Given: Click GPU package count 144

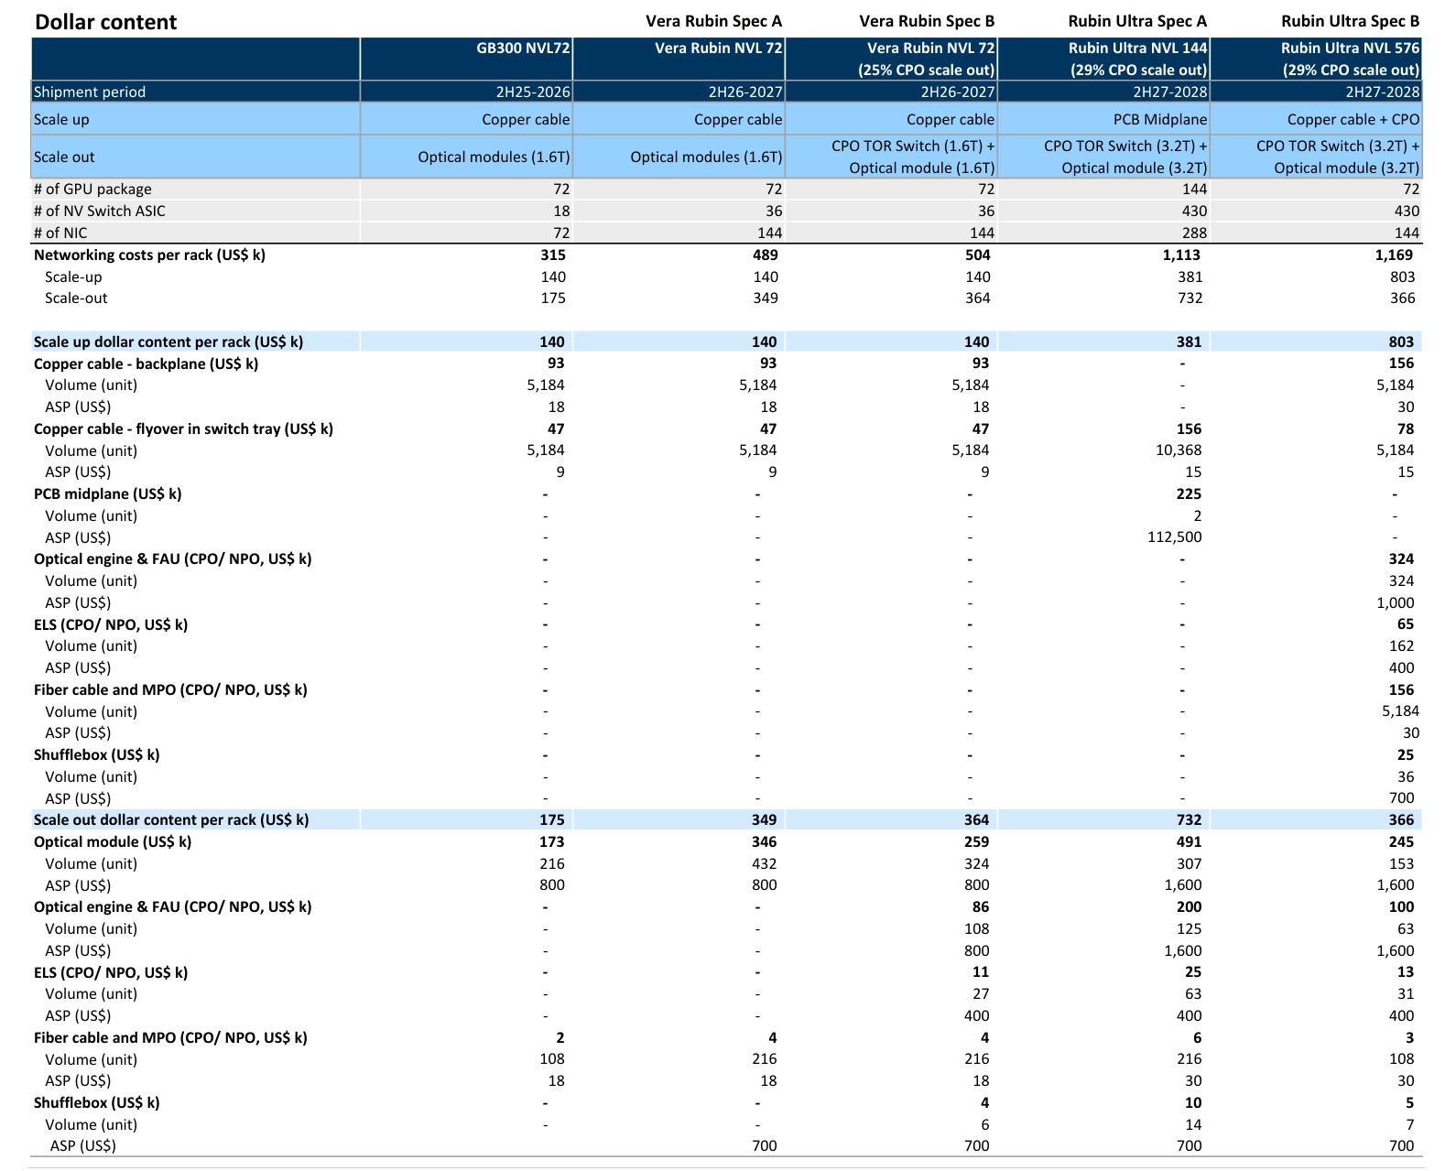Looking at the screenshot, I should pos(1194,189).
